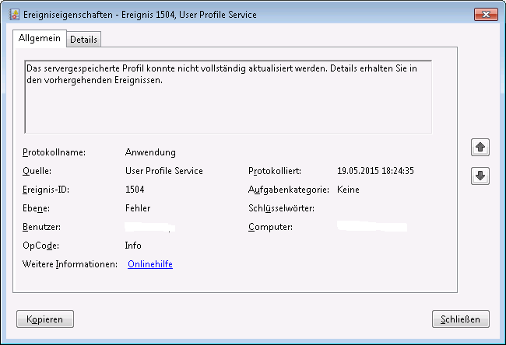This screenshot has height=345, width=506.
Task: Select the Protokolliert timestamp 19.05.2015 18:24:35
Action: point(375,171)
